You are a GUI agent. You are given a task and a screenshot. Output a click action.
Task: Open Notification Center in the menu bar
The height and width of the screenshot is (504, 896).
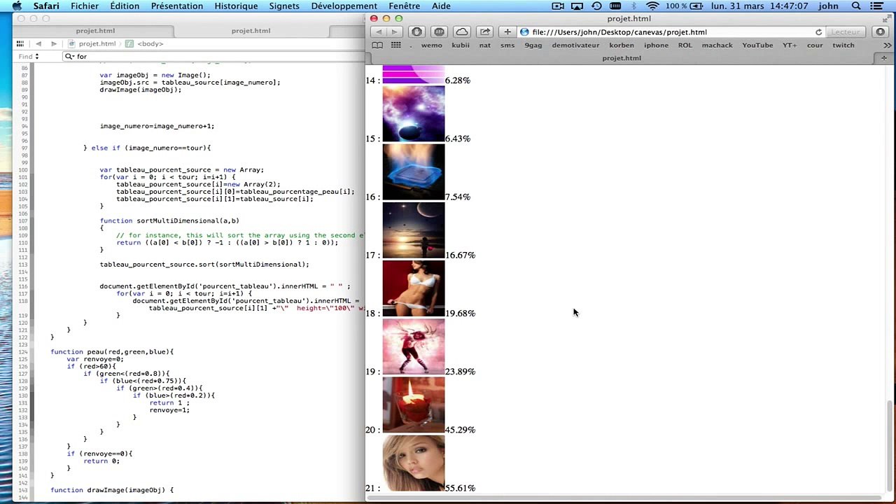pyautogui.click(x=876, y=6)
